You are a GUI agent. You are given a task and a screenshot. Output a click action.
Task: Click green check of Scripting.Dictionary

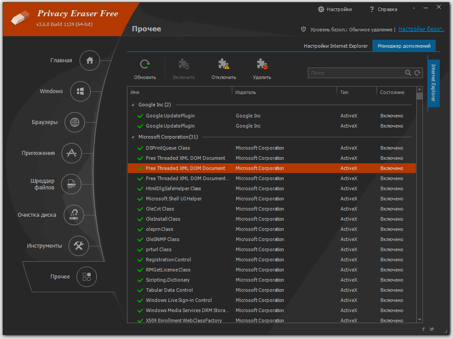tap(140, 280)
